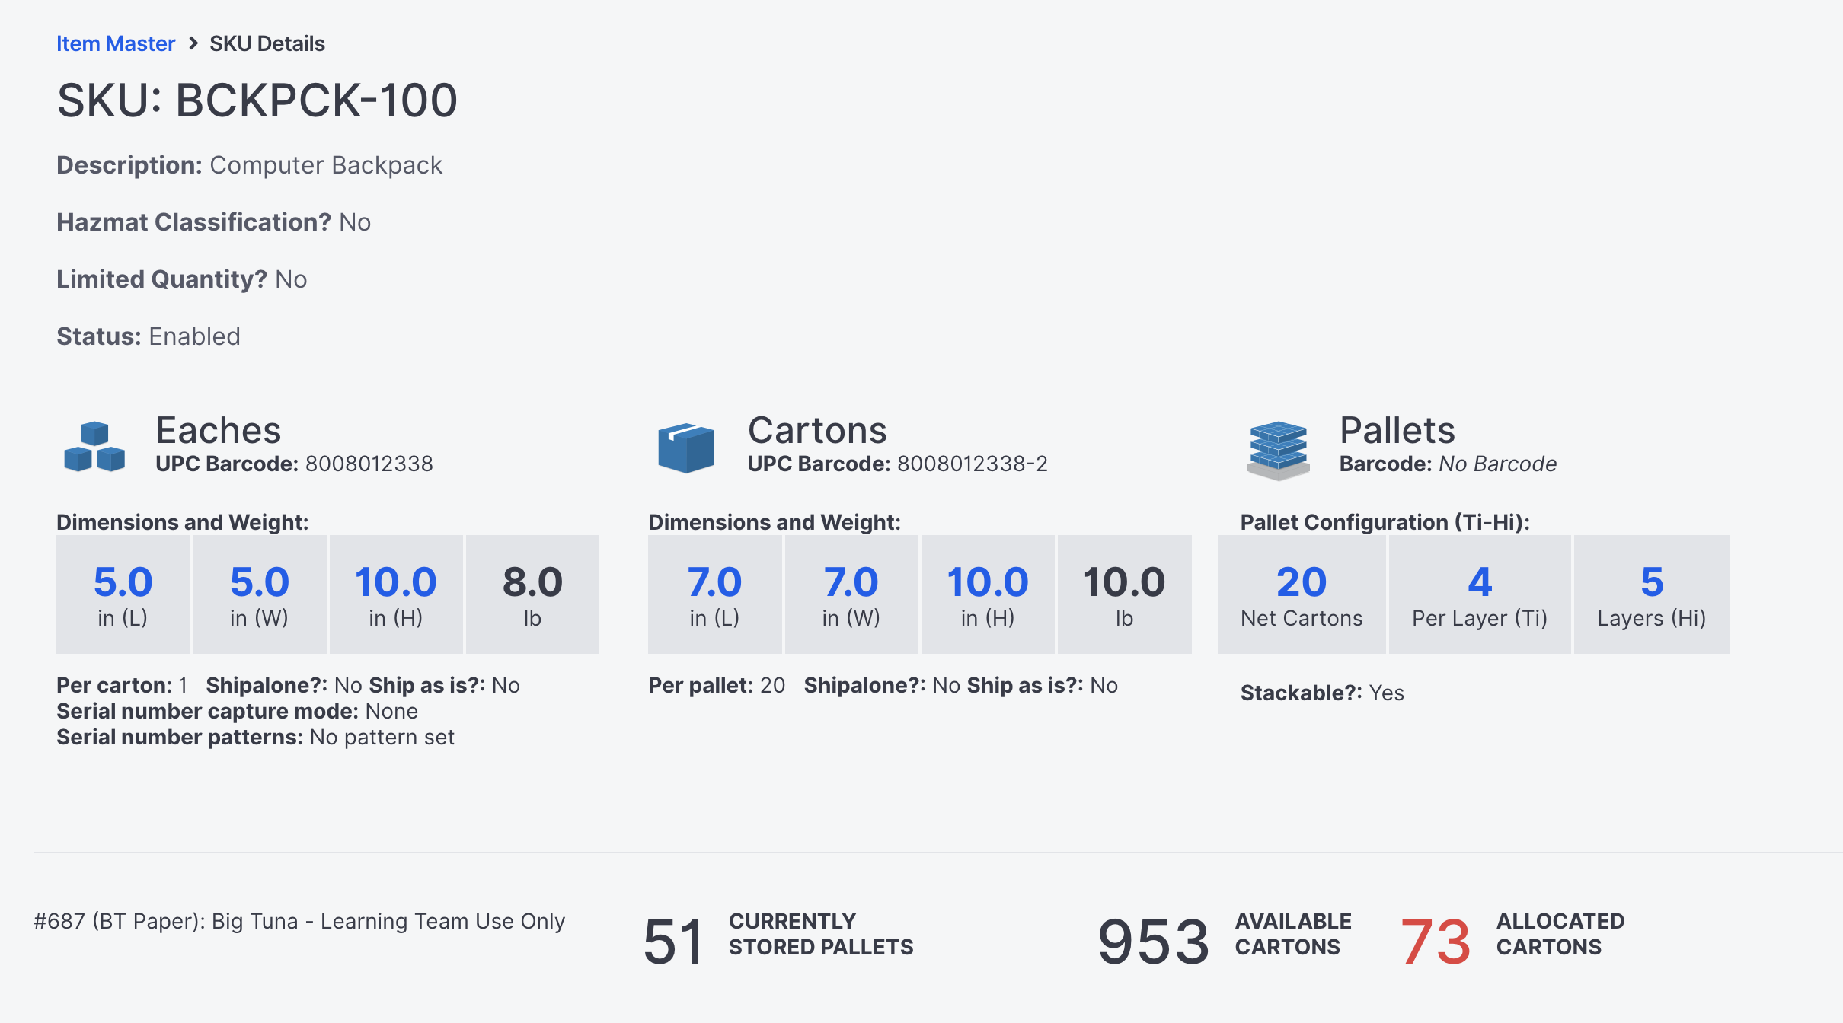
Task: Click the Cartons box icon
Action: coord(686,448)
